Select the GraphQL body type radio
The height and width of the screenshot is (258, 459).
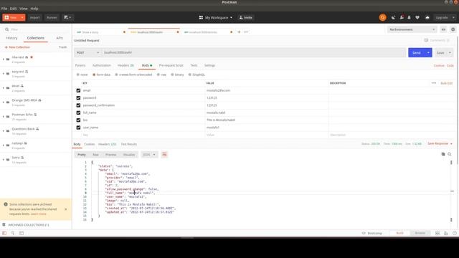tap(189, 75)
